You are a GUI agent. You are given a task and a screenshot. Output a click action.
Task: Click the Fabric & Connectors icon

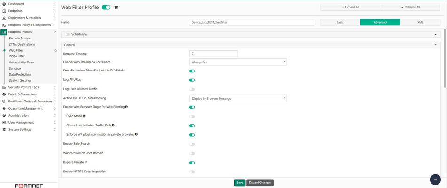(4, 94)
